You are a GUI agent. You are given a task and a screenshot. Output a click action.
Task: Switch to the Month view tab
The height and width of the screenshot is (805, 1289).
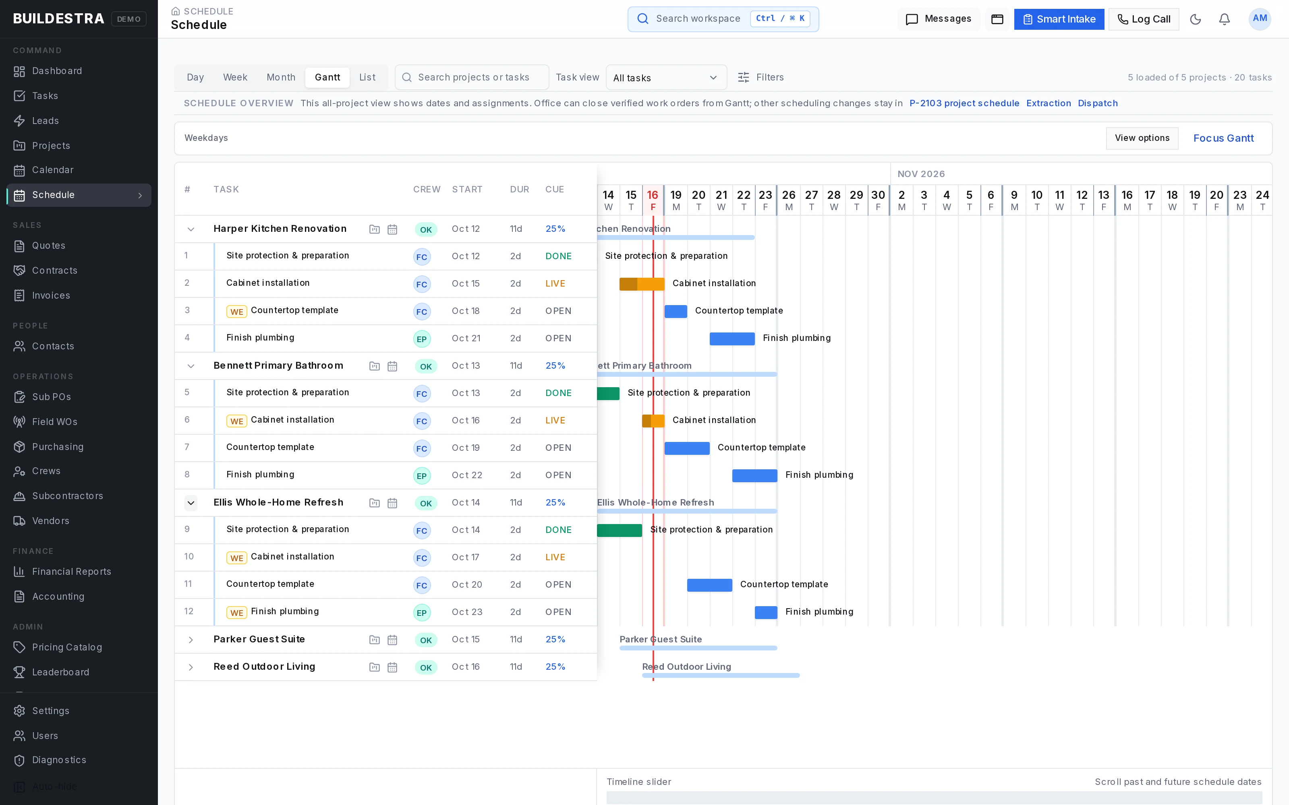(281, 78)
